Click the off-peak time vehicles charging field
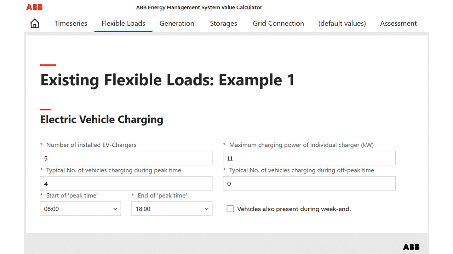Image resolution: width=453 pixels, height=254 pixels. (309, 184)
